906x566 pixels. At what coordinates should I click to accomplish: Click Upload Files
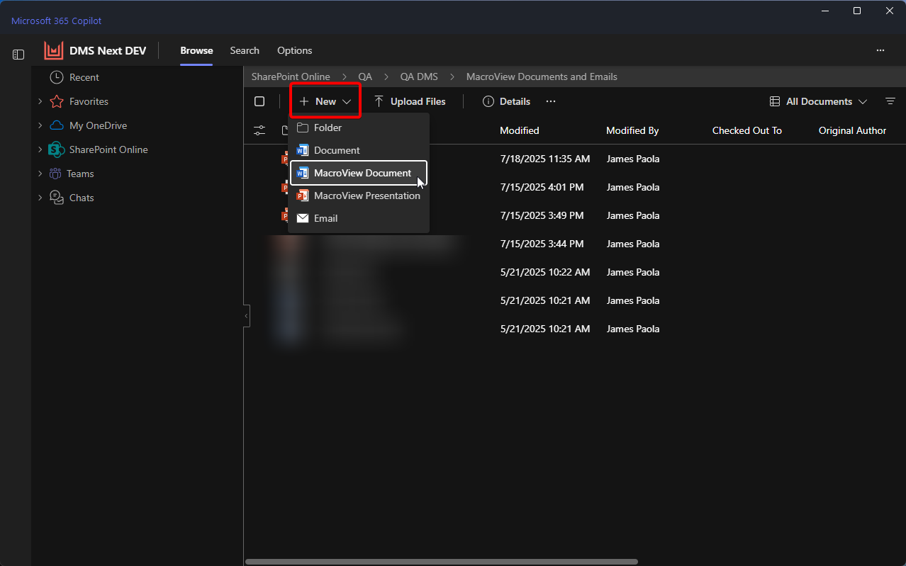coord(410,101)
